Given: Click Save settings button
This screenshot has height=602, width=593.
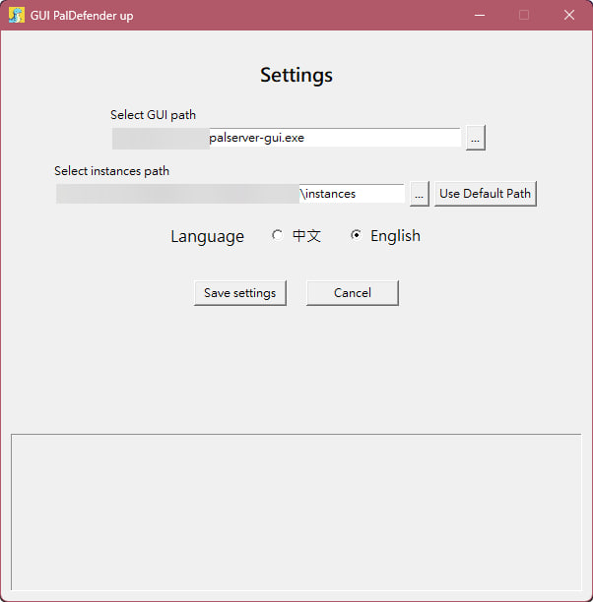Looking at the screenshot, I should pos(240,293).
